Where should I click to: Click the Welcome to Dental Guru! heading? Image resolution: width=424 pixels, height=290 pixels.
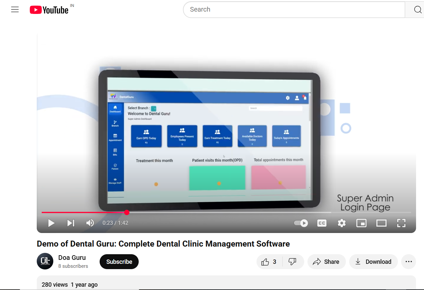149,114
